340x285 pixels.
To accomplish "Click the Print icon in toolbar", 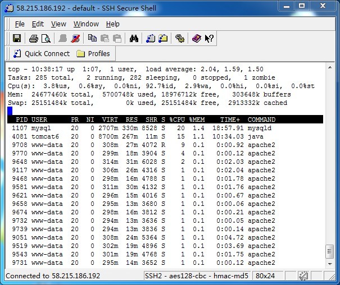I will pos(33,39).
